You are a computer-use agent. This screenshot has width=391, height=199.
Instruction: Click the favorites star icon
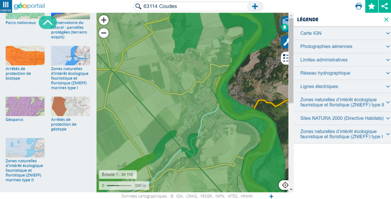coord(372,6)
